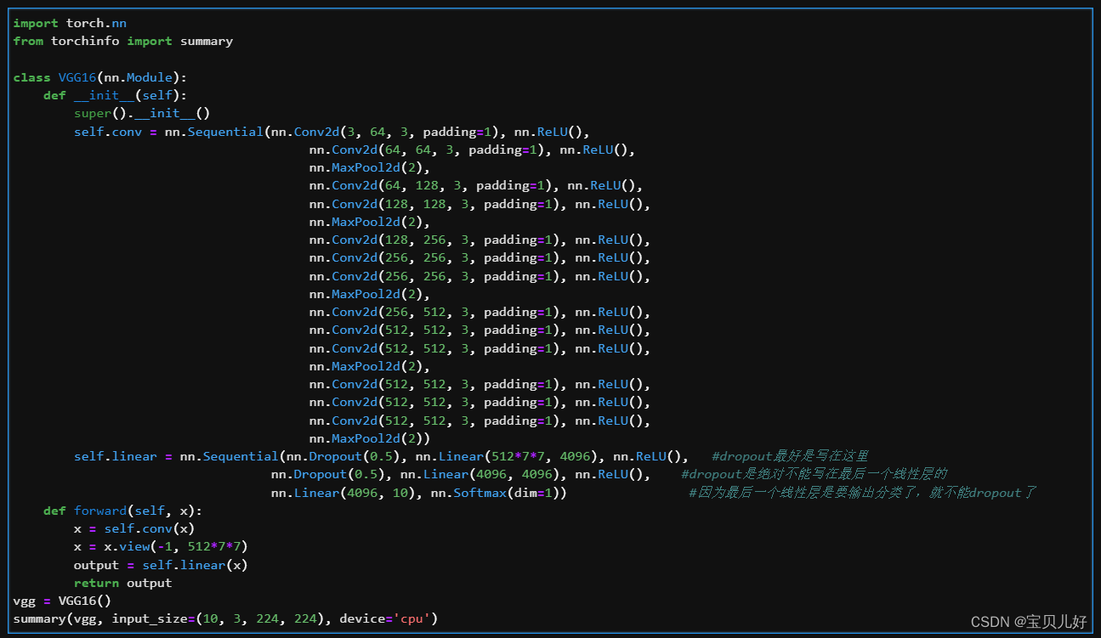Click the return output statement
The image size is (1101, 638).
(x=122, y=583)
